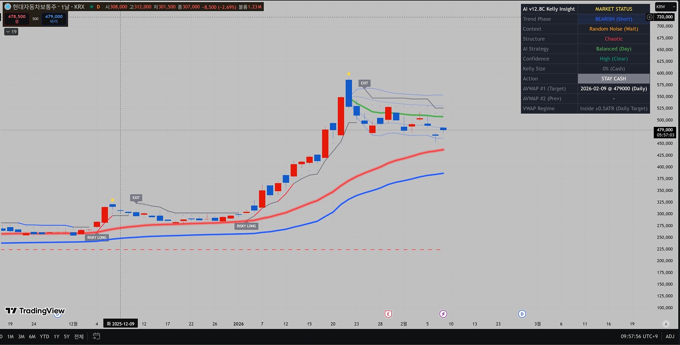680x345 pixels.
Task: Click the earnings E marker on timeline
Action: [x=388, y=314]
